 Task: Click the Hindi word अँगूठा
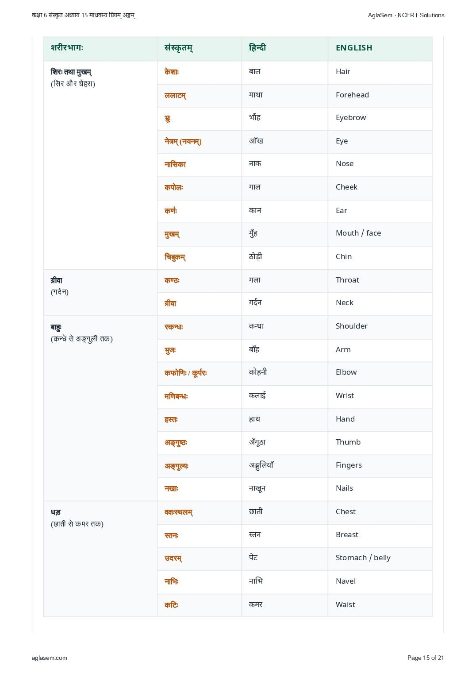tap(257, 442)
